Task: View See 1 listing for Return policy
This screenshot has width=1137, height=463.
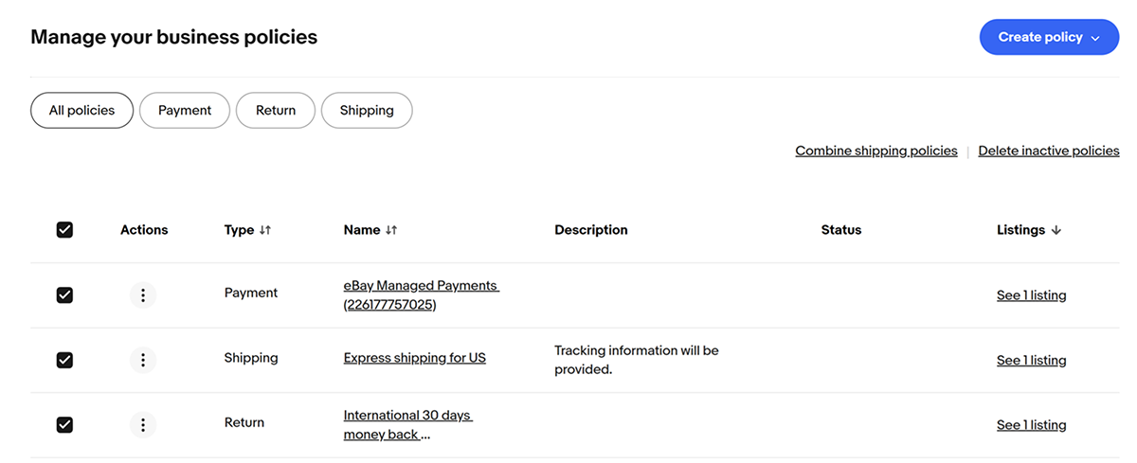Action: coord(1031,425)
